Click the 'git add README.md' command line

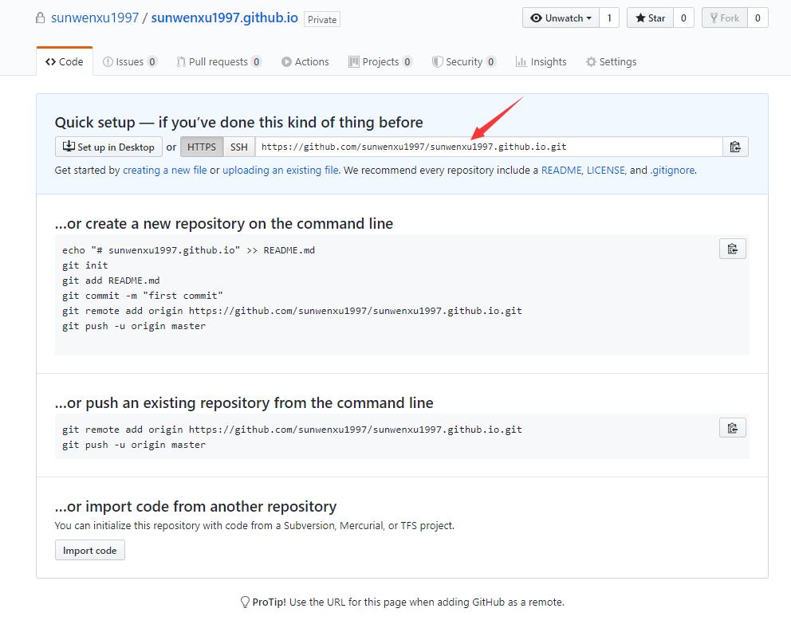tap(111, 281)
